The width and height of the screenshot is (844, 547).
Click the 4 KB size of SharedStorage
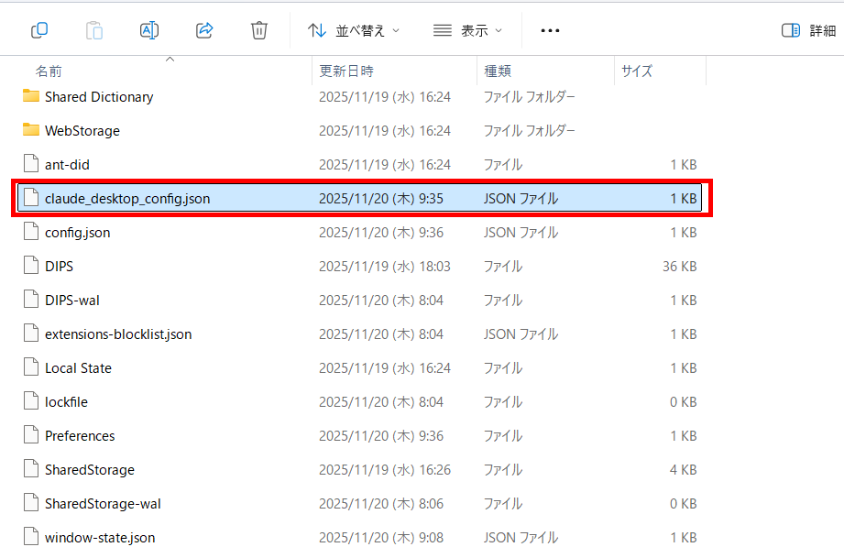683,470
